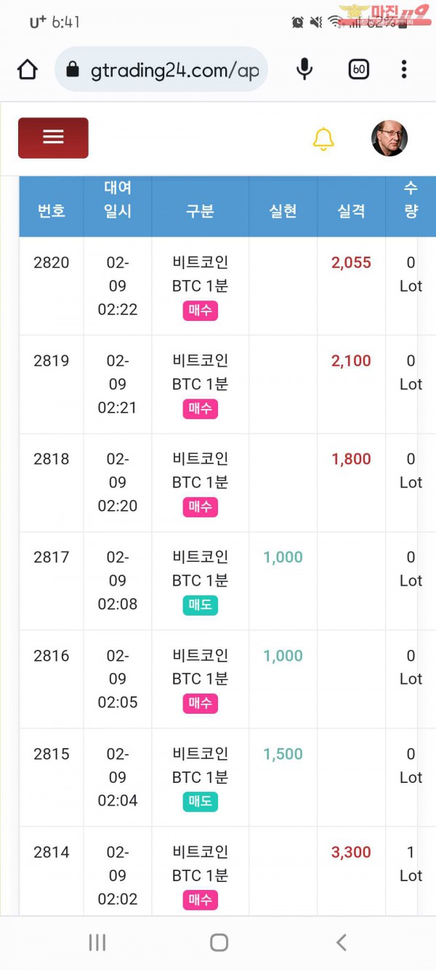Screen dimensions: 436x970
Task: Tap the microphone voice search icon
Action: (x=304, y=70)
